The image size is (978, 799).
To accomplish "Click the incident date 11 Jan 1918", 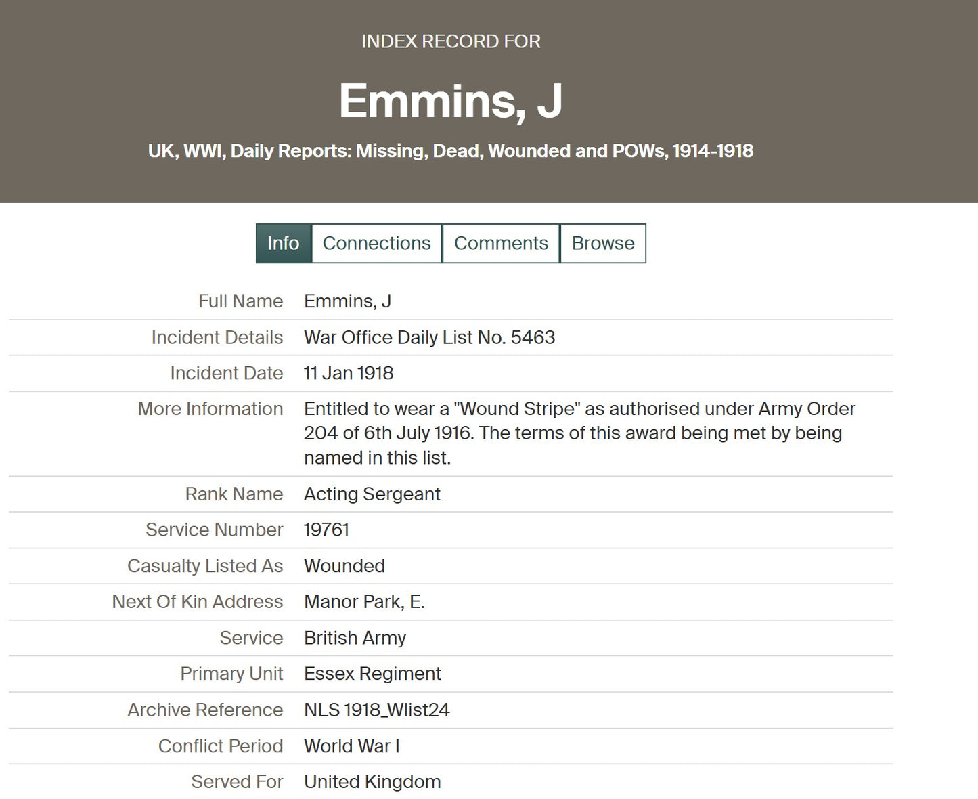I will (x=349, y=373).
